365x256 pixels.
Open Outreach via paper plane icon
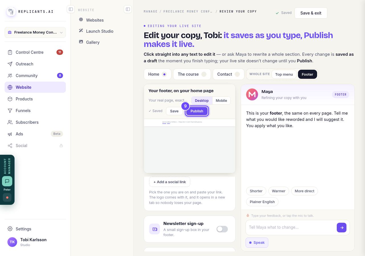(10, 64)
